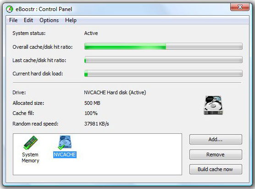The image size is (255, 189).
Task: Click the Add... button
Action: [216, 139]
